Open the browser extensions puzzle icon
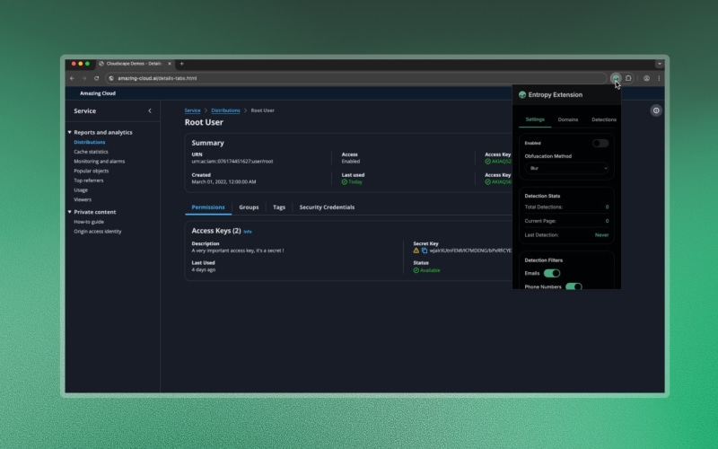Viewport: 718px width, 449px height. click(628, 78)
